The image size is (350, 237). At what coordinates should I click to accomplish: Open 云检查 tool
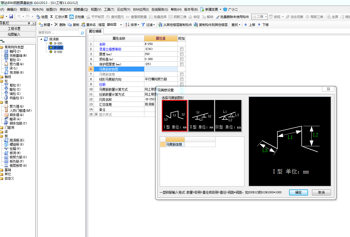click(77, 17)
